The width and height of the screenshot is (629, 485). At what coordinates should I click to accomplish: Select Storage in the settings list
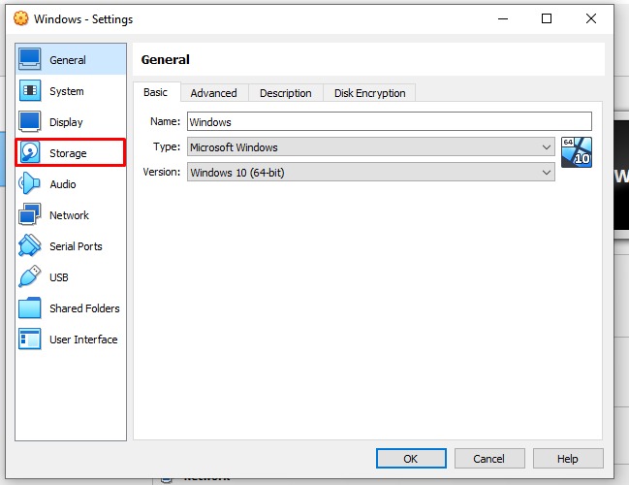click(71, 152)
